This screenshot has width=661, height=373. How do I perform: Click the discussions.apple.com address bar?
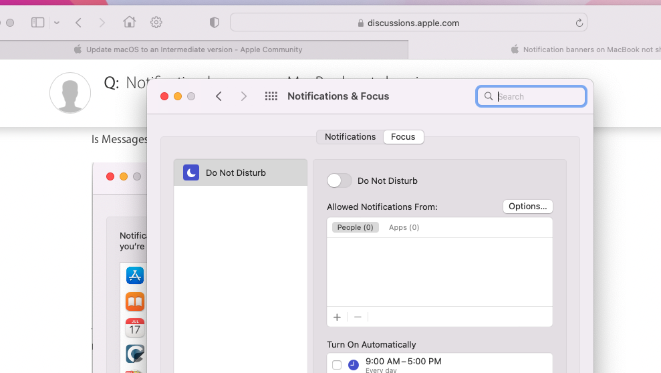pyautogui.click(x=408, y=23)
